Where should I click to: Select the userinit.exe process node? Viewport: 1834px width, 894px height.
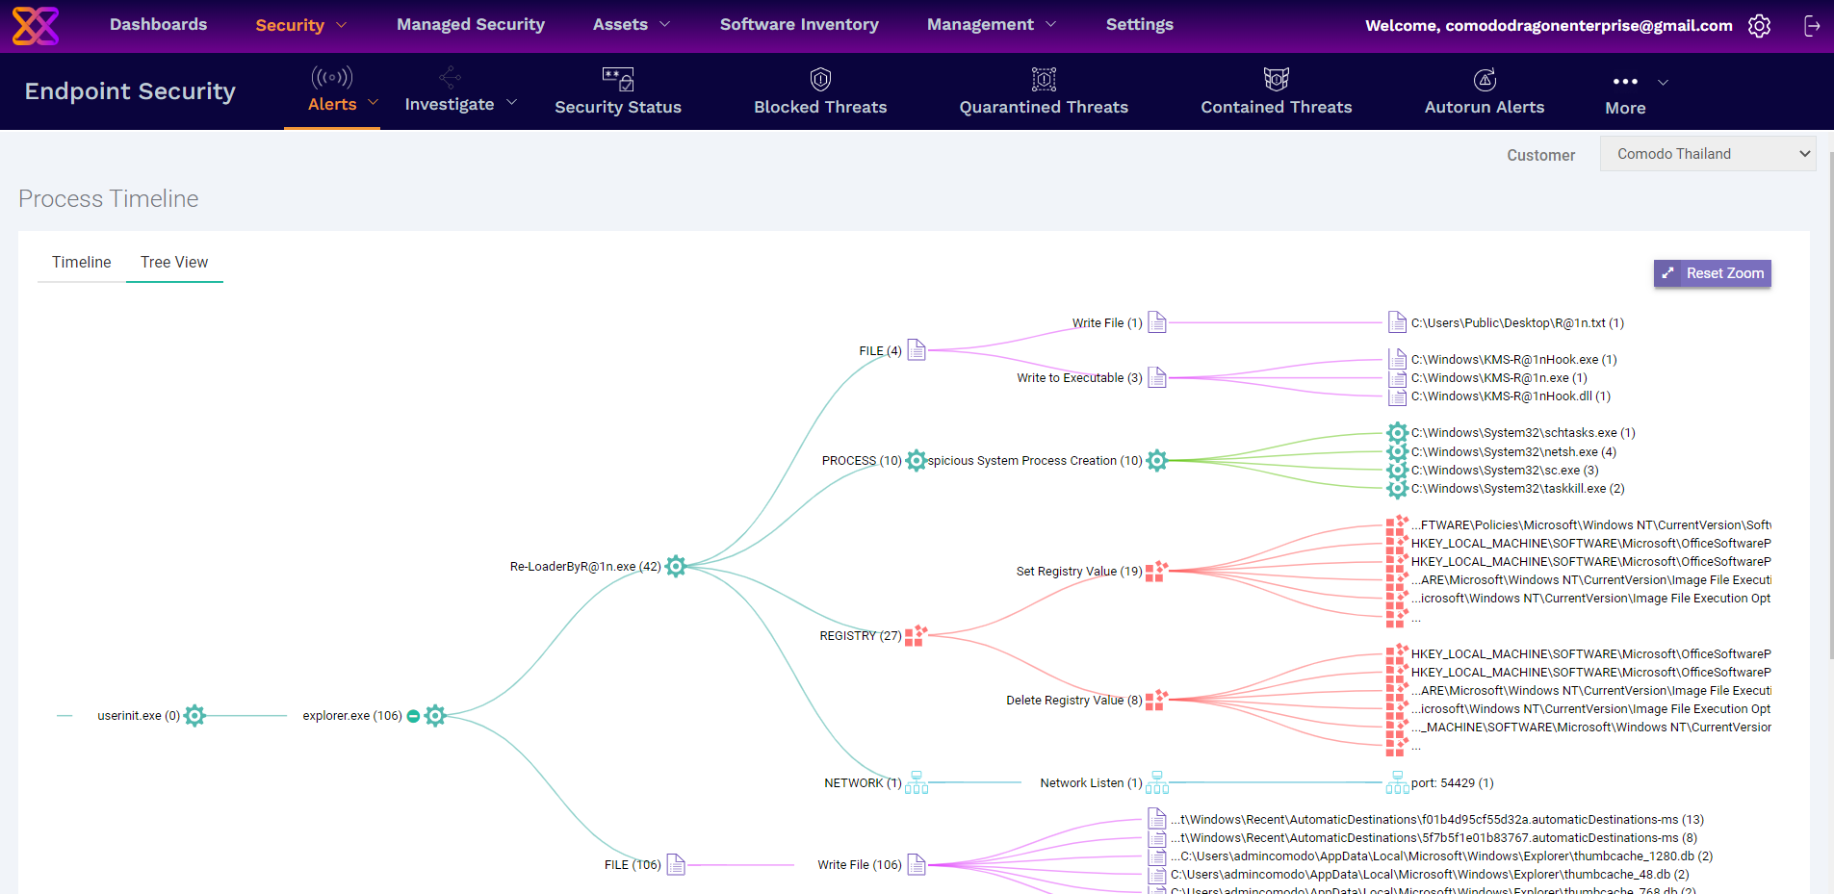(194, 715)
